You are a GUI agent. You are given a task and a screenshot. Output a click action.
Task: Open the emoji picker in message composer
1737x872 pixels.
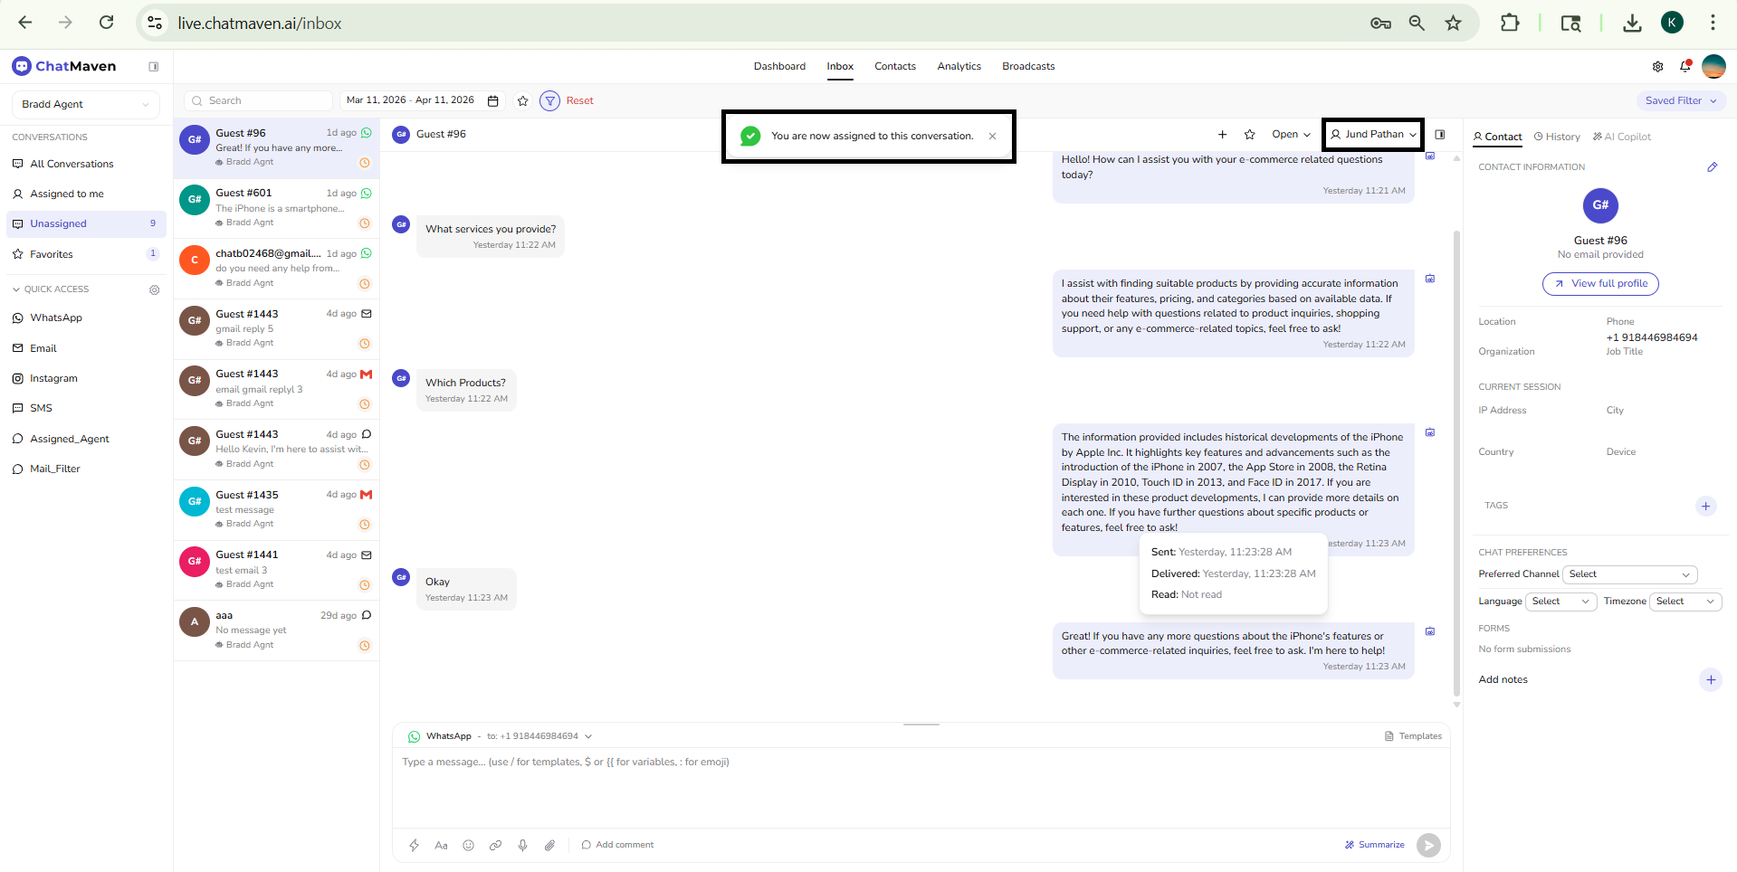point(469,845)
